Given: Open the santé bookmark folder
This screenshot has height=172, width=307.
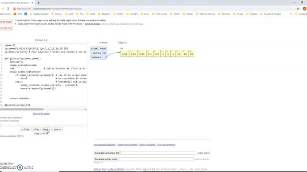Looking at the screenshot, I should point(69,14).
